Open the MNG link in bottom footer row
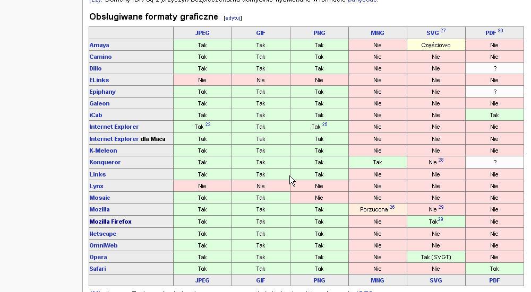This screenshot has width=531, height=292. (x=377, y=280)
